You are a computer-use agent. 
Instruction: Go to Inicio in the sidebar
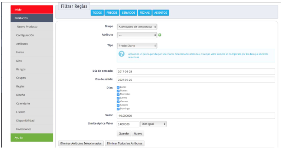pyautogui.click(x=32, y=10)
